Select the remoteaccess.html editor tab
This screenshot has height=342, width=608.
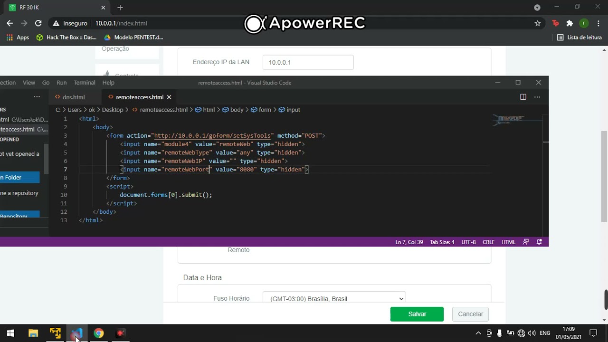pyautogui.click(x=140, y=97)
